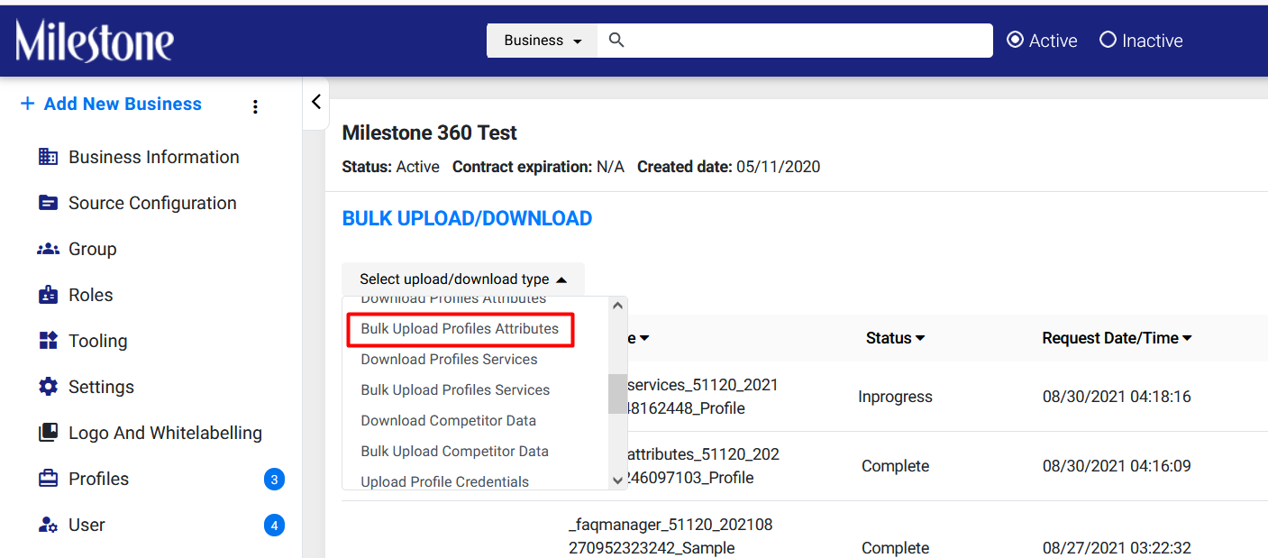
Task: Click Add New Business link
Action: pyautogui.click(x=123, y=104)
